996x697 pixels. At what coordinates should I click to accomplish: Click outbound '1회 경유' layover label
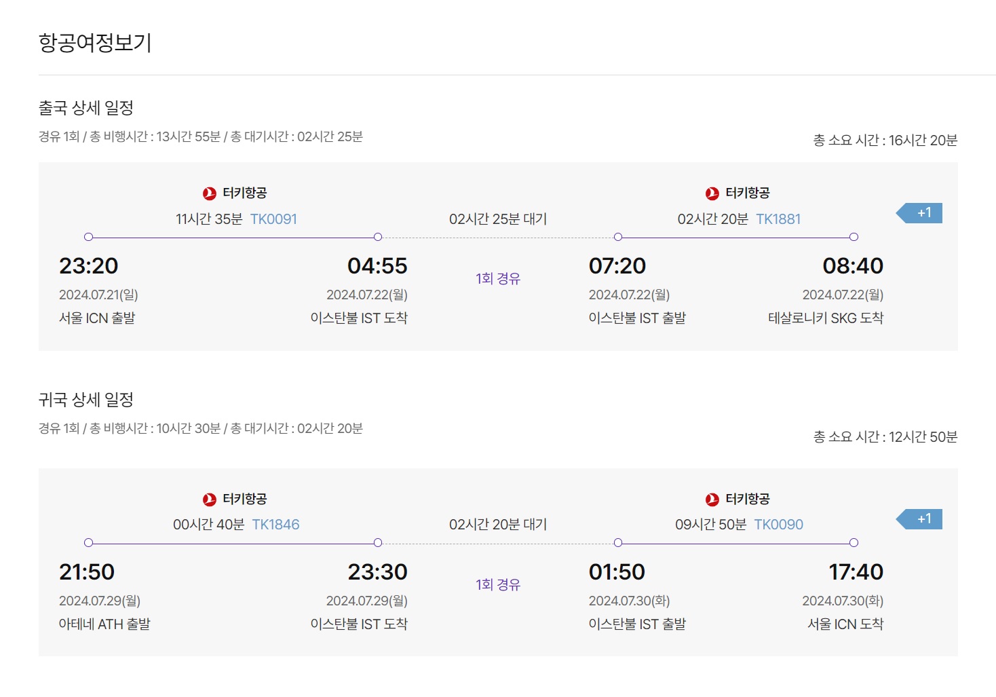click(498, 278)
